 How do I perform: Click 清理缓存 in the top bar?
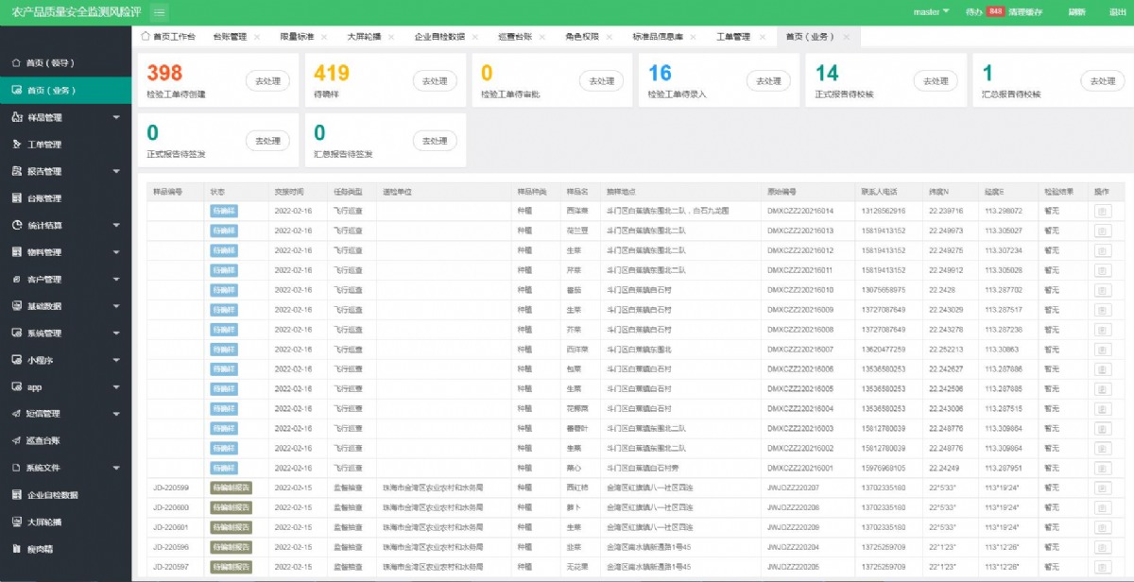coord(1025,12)
